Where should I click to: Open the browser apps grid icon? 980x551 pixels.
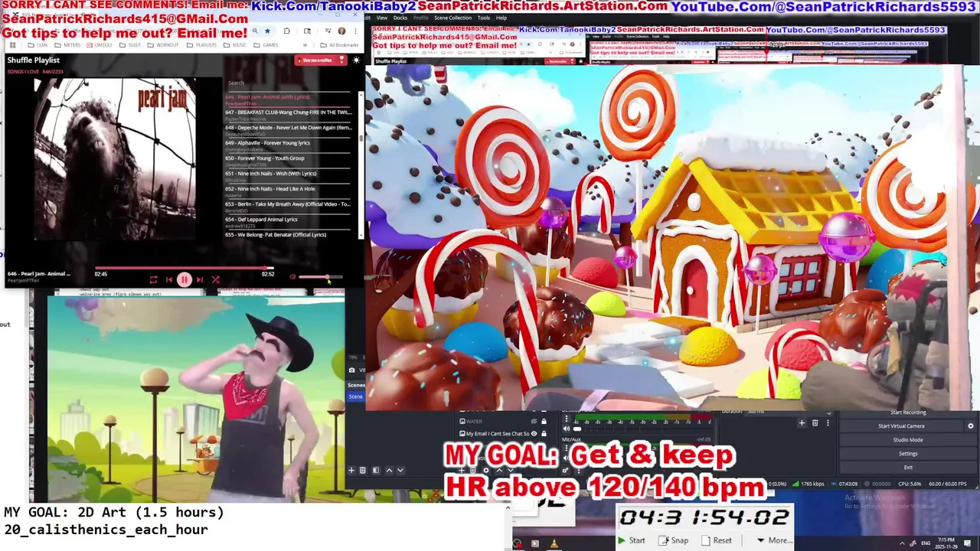coord(12,45)
